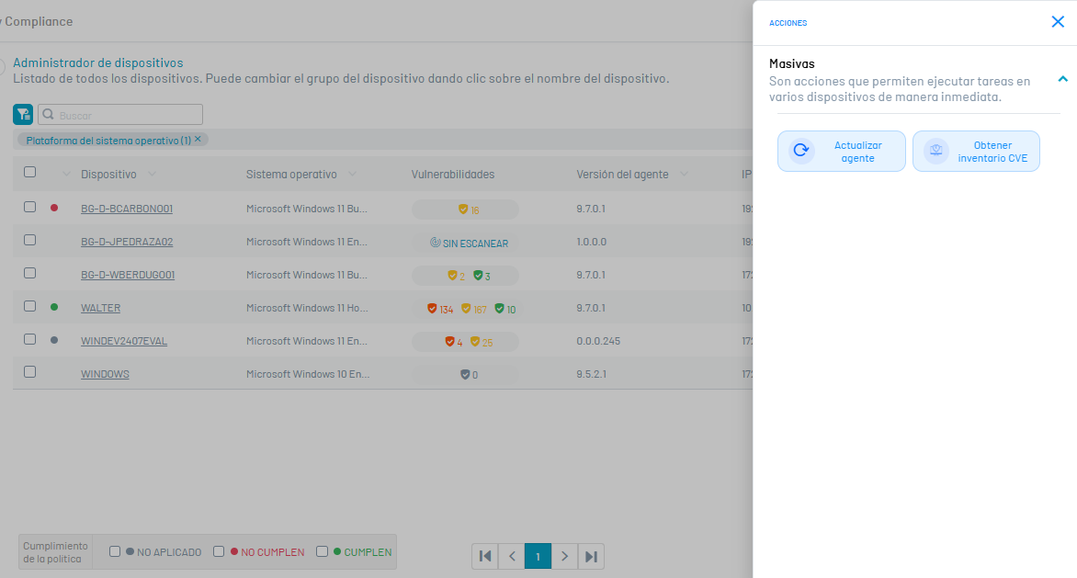The width and height of the screenshot is (1077, 578).
Task: Open the WINDEV2407EVAL device link
Action: (124, 341)
